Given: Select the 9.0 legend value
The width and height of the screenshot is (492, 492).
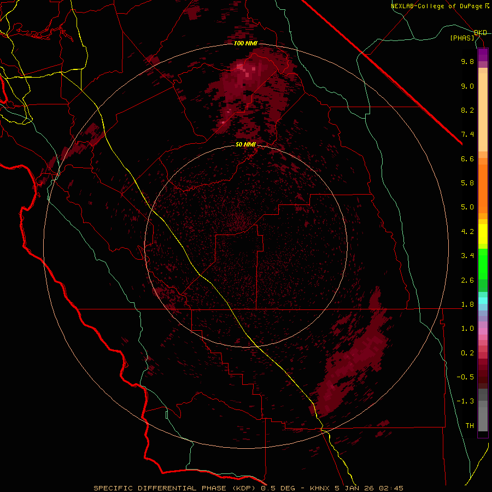Looking at the screenshot, I should 467,86.
